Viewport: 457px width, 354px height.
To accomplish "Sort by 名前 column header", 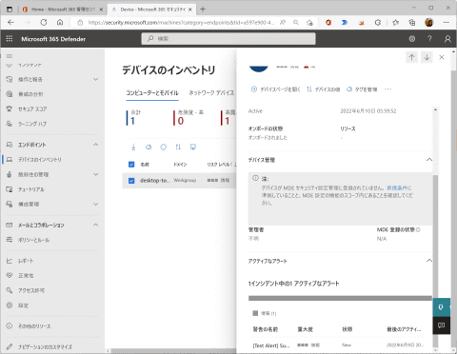I will click(x=145, y=165).
